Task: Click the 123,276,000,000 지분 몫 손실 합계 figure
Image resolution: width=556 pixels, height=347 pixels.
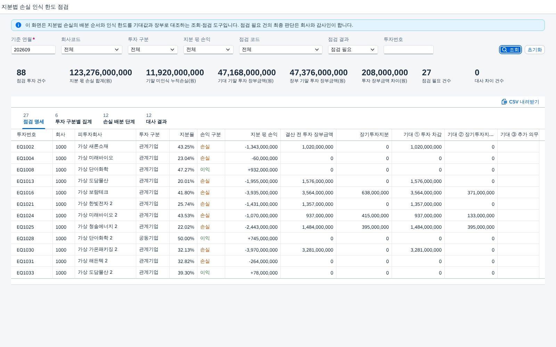Action: point(101,73)
